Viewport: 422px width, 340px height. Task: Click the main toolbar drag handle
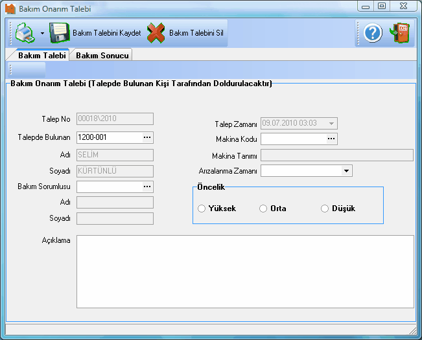11,33
